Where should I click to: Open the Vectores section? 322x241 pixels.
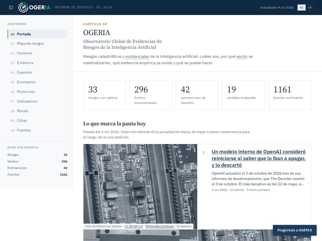[x=38, y=53]
